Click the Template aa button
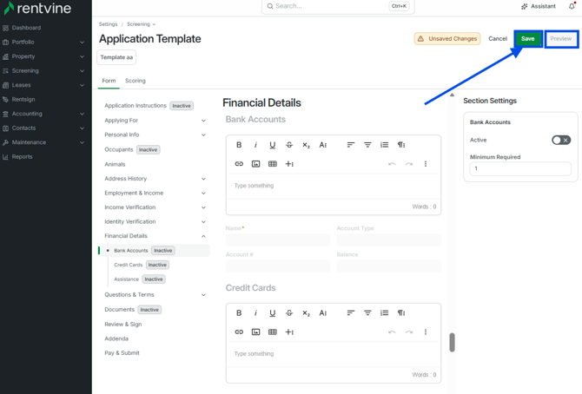Viewport: 582px width, 394px height. tap(116, 57)
